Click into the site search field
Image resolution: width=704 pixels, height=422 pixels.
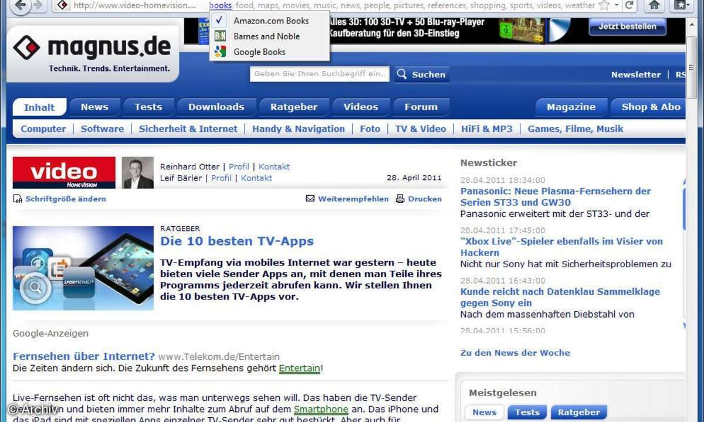pos(320,74)
